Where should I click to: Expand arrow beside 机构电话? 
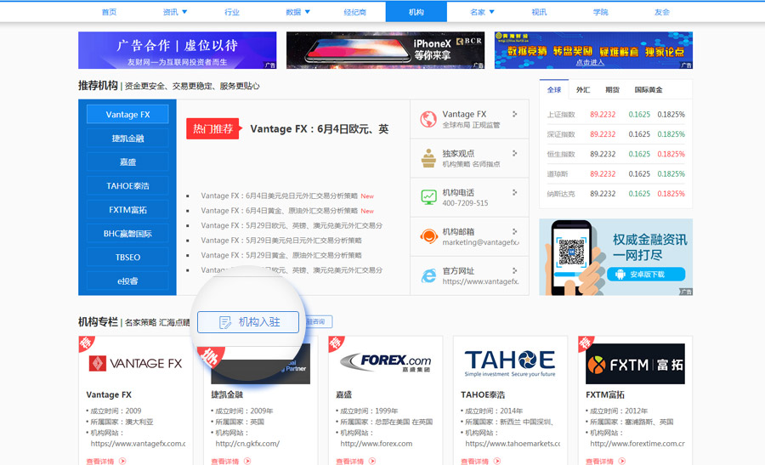(514, 192)
